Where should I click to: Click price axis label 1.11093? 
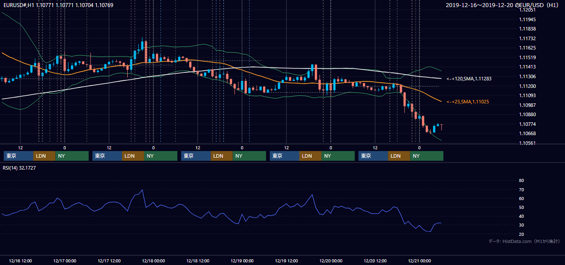(x=527, y=95)
